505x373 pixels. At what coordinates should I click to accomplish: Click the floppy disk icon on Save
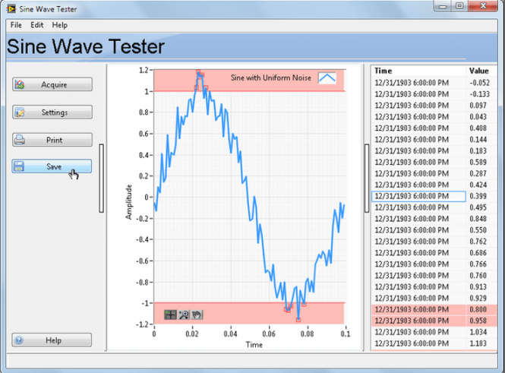pyautogui.click(x=19, y=166)
